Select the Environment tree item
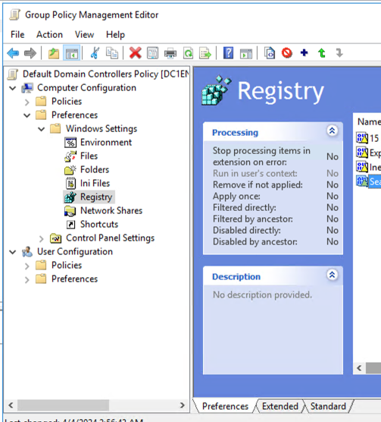Image resolution: width=381 pixels, height=422 pixels. [x=106, y=143]
